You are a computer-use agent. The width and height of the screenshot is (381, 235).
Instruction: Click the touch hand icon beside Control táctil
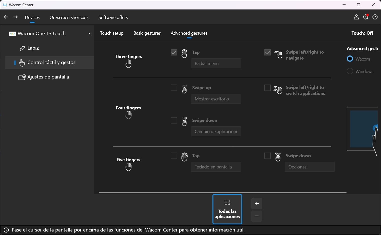coord(22,63)
